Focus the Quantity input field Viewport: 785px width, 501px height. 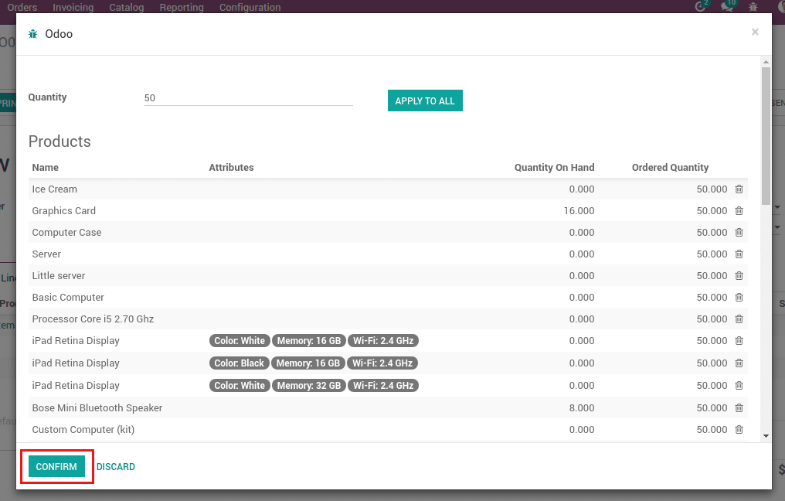[248, 97]
